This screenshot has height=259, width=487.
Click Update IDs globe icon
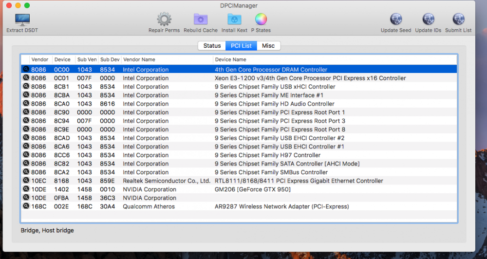pyautogui.click(x=428, y=19)
